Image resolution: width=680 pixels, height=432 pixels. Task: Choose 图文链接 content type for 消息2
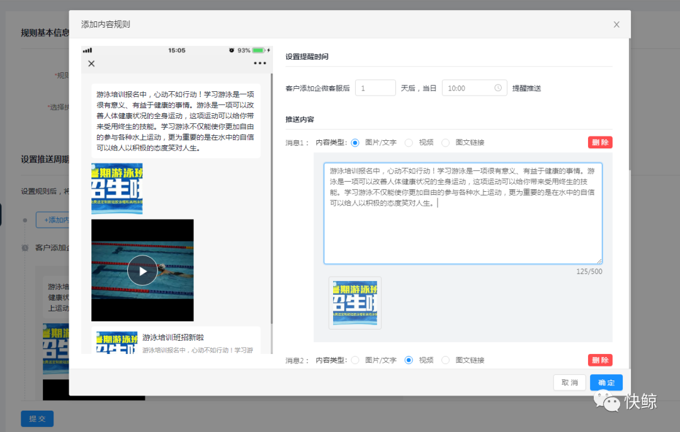(446, 360)
